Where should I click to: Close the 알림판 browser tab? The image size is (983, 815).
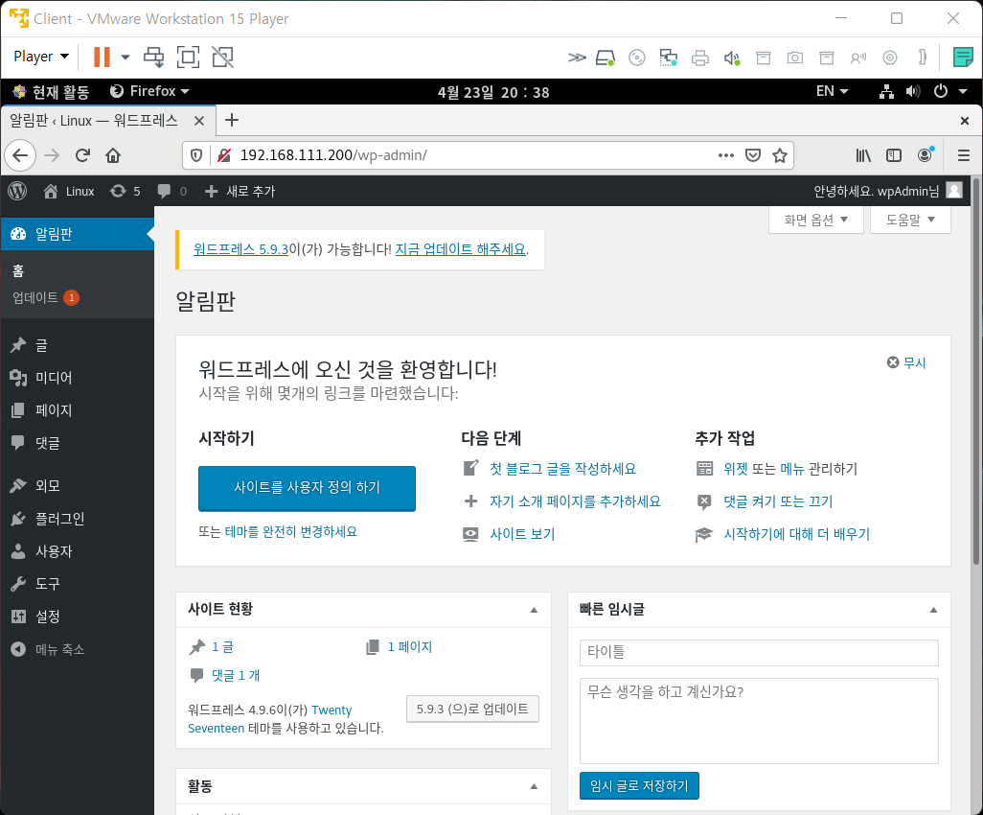199,121
